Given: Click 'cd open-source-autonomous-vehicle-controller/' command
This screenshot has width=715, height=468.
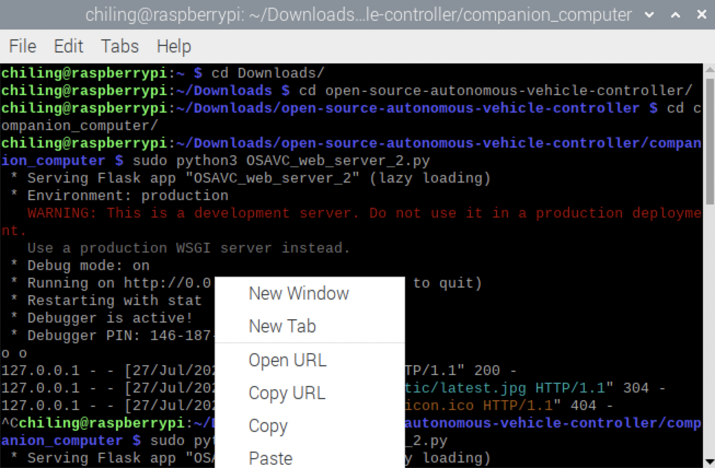Looking at the screenshot, I should coord(495,90).
